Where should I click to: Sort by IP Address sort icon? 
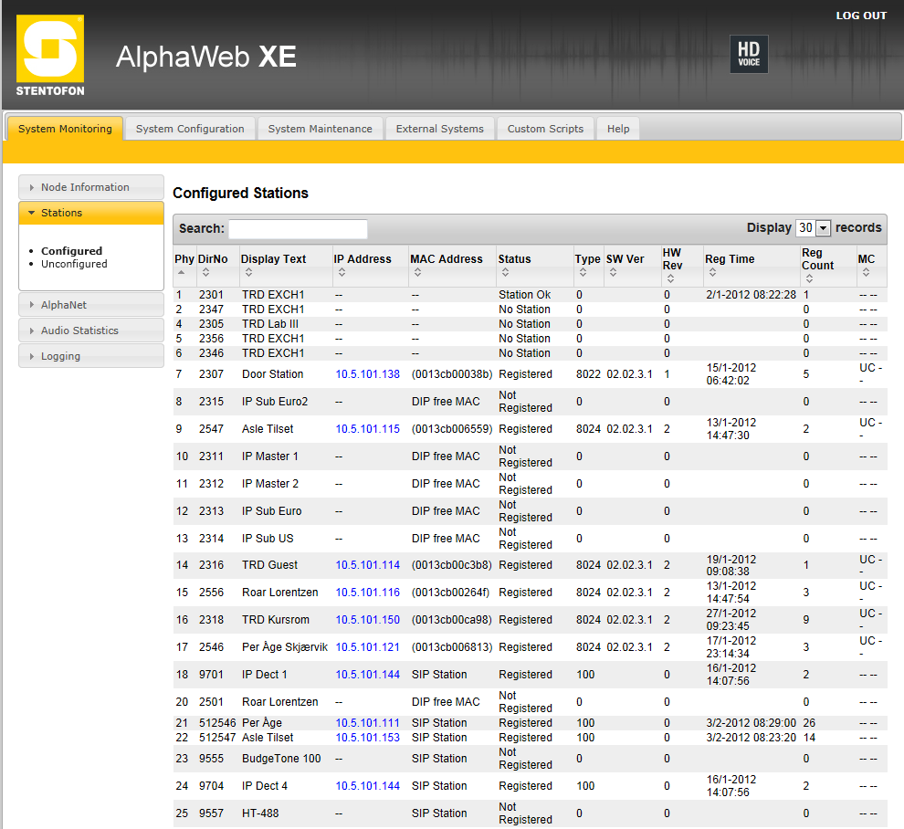pyautogui.click(x=342, y=272)
